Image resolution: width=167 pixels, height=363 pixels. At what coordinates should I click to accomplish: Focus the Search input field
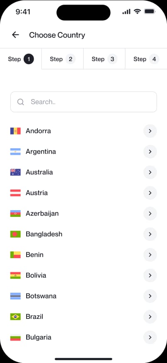point(83,102)
